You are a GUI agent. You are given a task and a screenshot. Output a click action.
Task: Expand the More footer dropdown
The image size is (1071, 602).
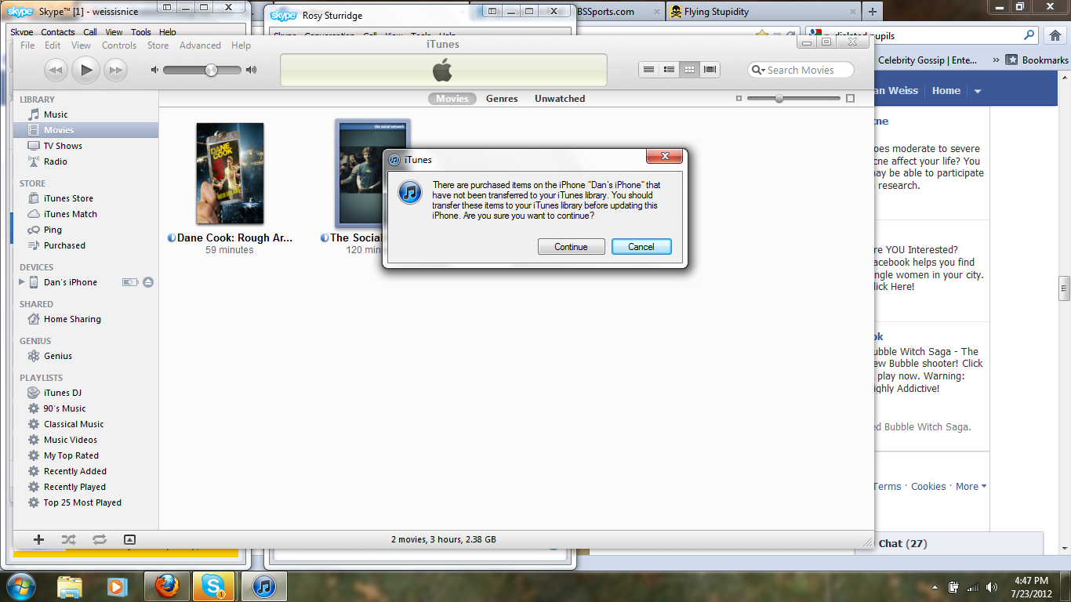click(971, 487)
